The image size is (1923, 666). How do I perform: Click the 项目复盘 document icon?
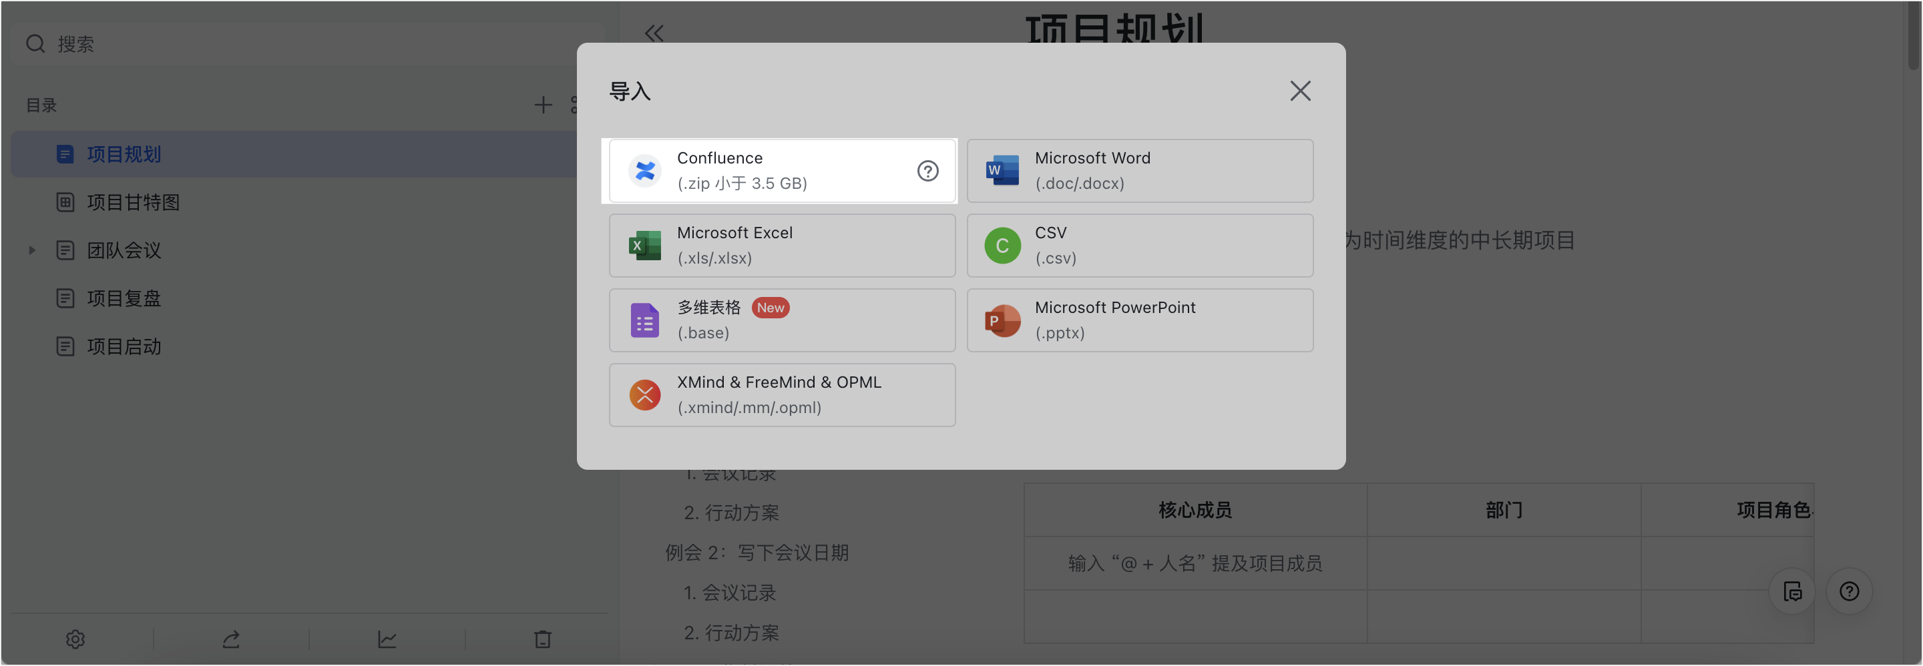[65, 298]
